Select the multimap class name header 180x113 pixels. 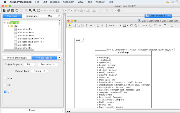(x=123, y=52)
